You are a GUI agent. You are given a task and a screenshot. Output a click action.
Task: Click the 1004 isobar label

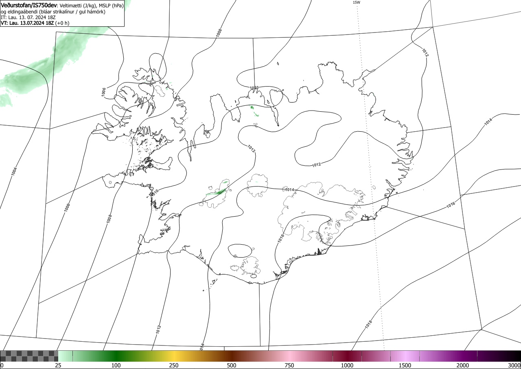click(x=14, y=172)
